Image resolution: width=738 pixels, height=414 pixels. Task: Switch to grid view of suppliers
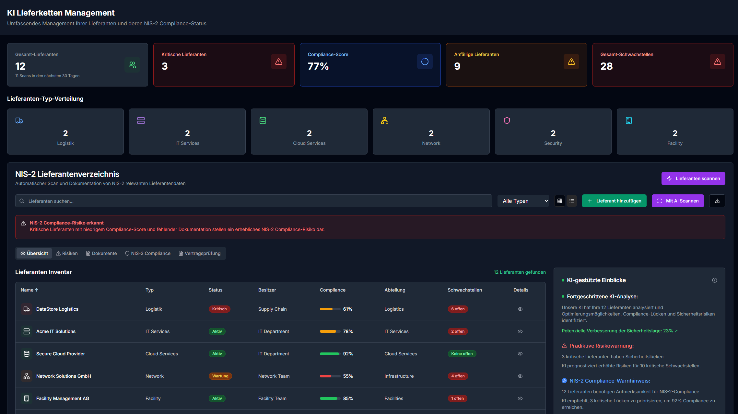[559, 201]
